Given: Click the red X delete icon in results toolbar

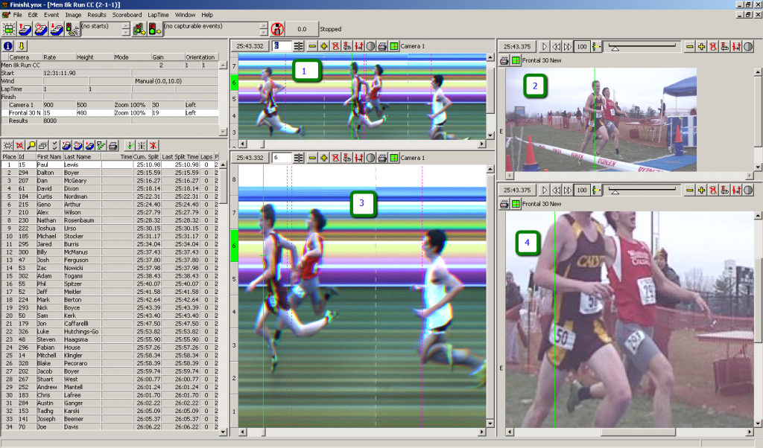Looking at the screenshot, I should [x=153, y=144].
